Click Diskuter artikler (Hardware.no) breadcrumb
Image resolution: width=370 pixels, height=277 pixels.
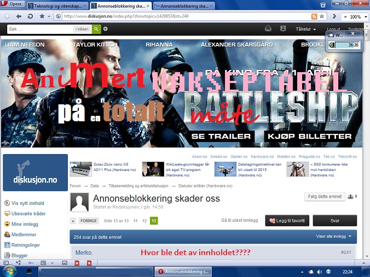(x=205, y=186)
